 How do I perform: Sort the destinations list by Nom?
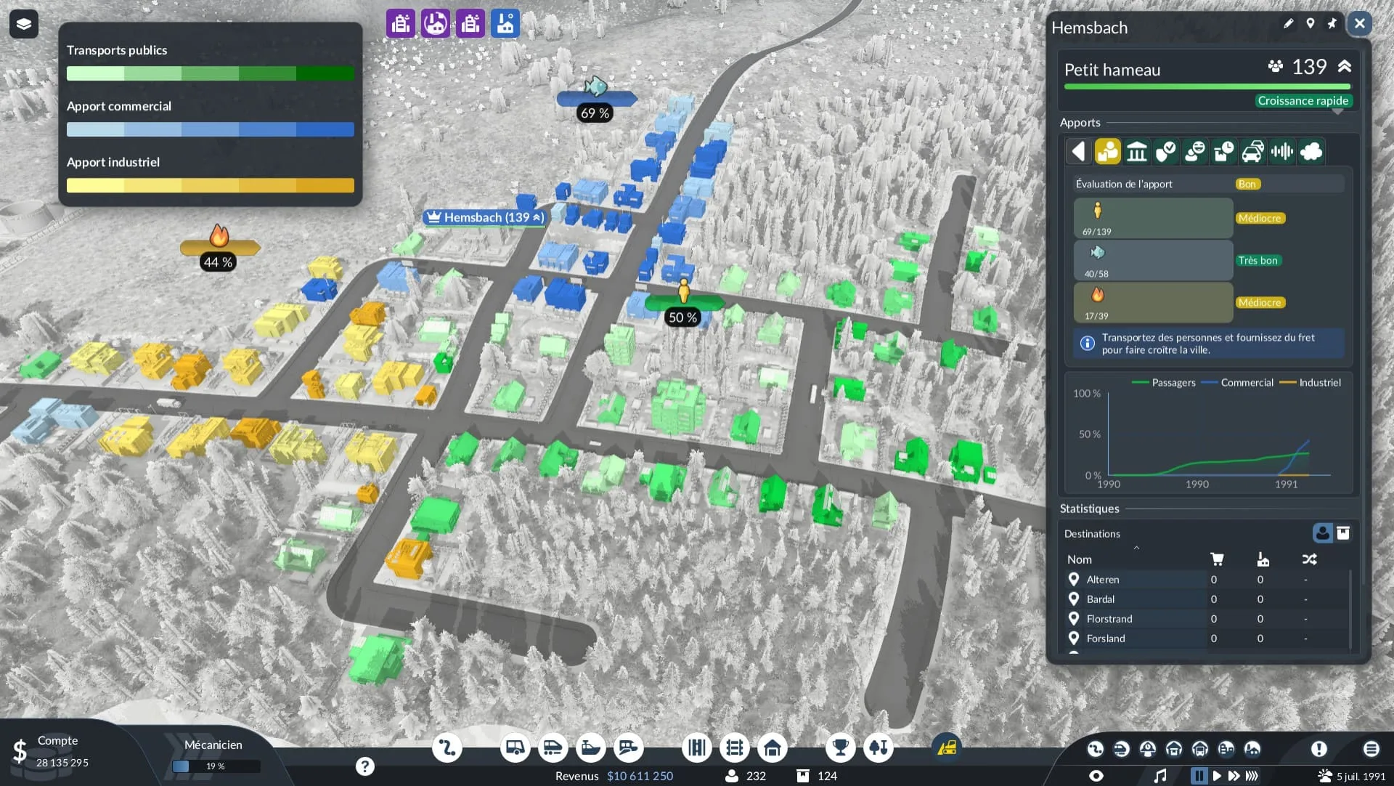[x=1080, y=559]
